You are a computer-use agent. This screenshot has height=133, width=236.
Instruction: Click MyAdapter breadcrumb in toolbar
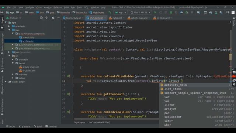(x=97, y=12)
